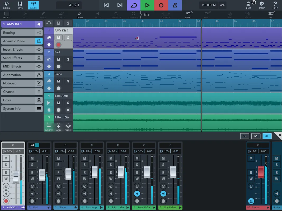Image resolution: width=282 pixels, height=211 pixels.
Task: Set mixer size to S
Action: (245, 136)
